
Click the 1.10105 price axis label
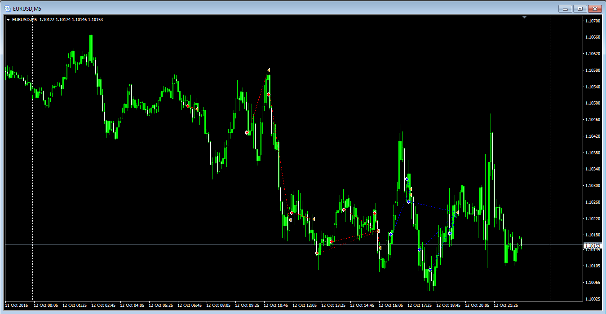point(593,266)
